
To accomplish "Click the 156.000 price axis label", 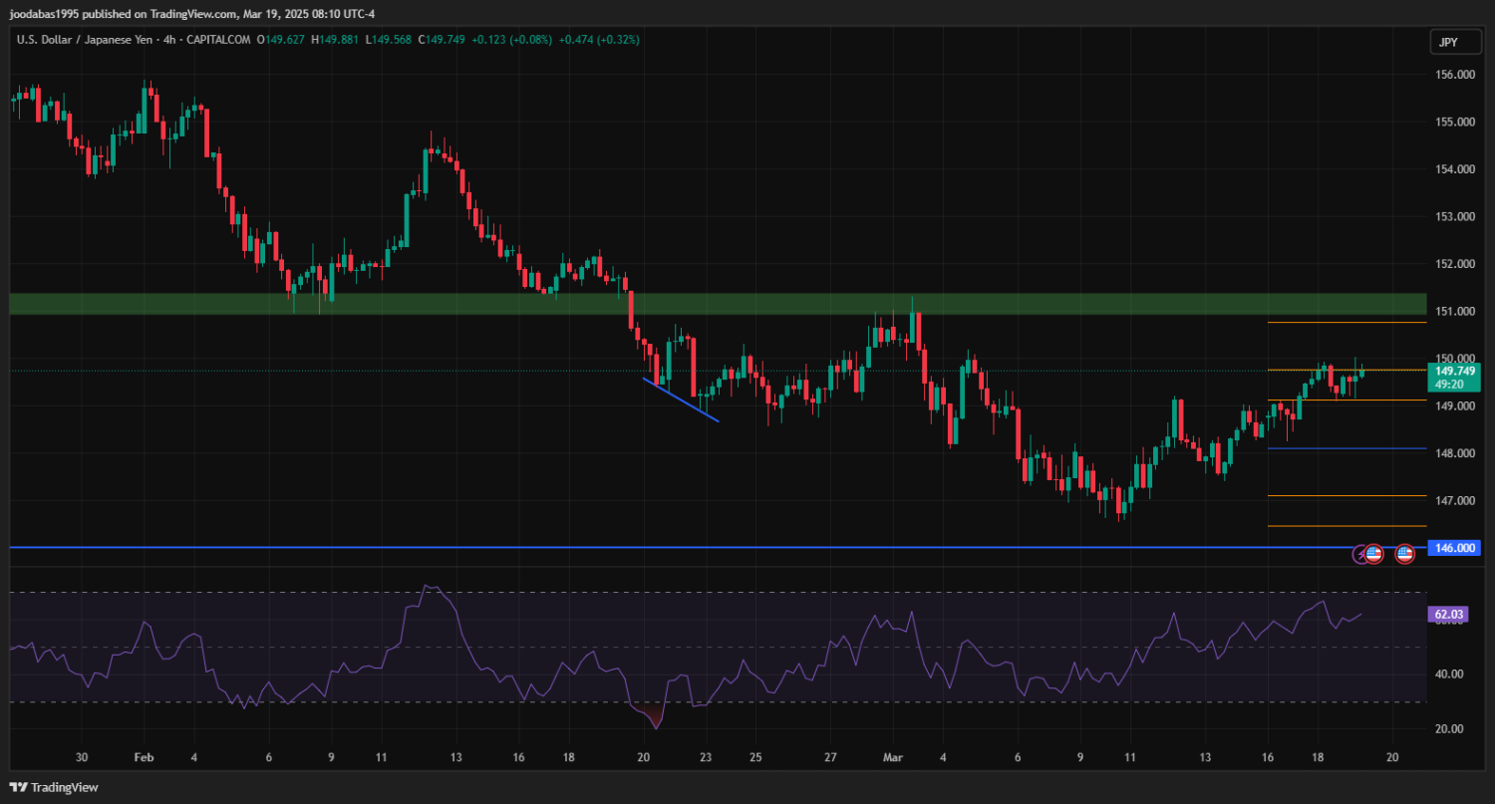I will coord(1454,75).
